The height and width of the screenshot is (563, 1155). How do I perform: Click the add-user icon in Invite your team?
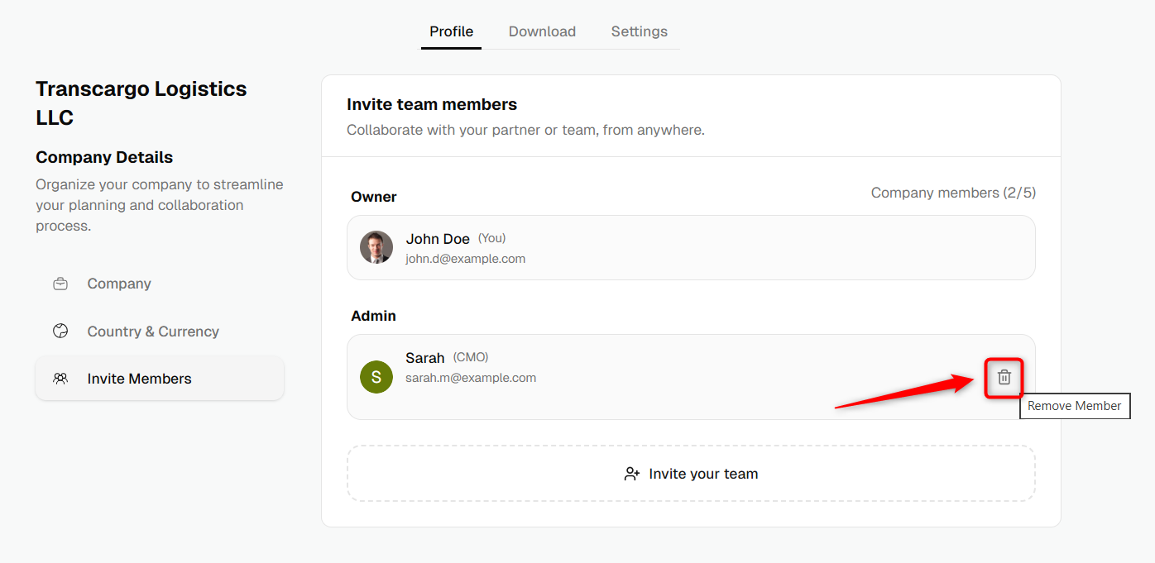(x=632, y=474)
